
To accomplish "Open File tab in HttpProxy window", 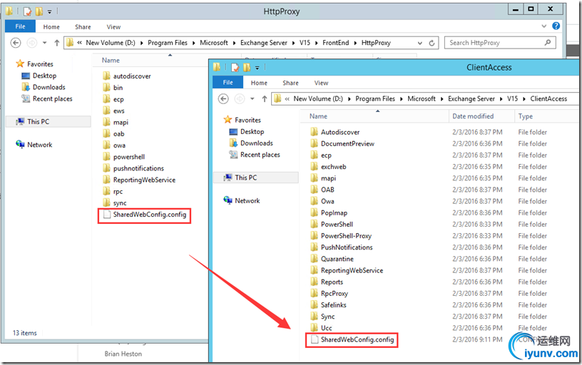I will 20,26.
